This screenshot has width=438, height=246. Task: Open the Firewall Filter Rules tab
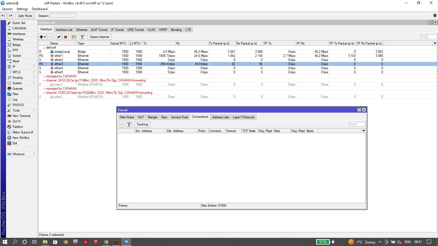click(x=127, y=117)
